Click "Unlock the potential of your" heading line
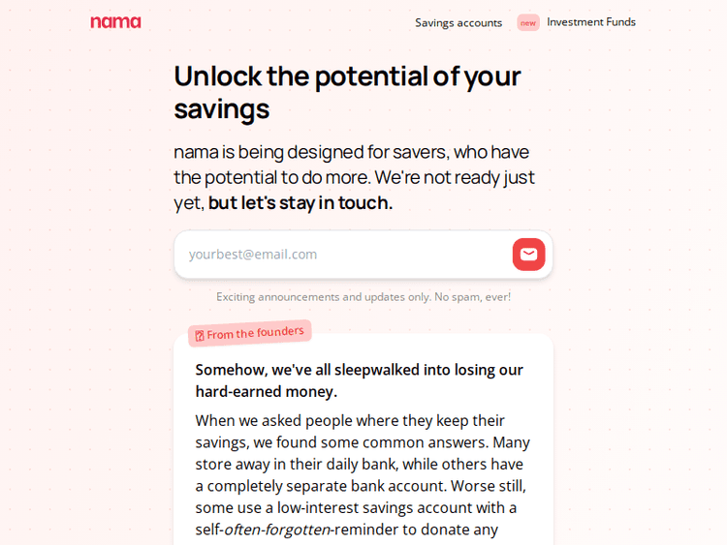Image resolution: width=727 pixels, height=545 pixels. [347, 76]
